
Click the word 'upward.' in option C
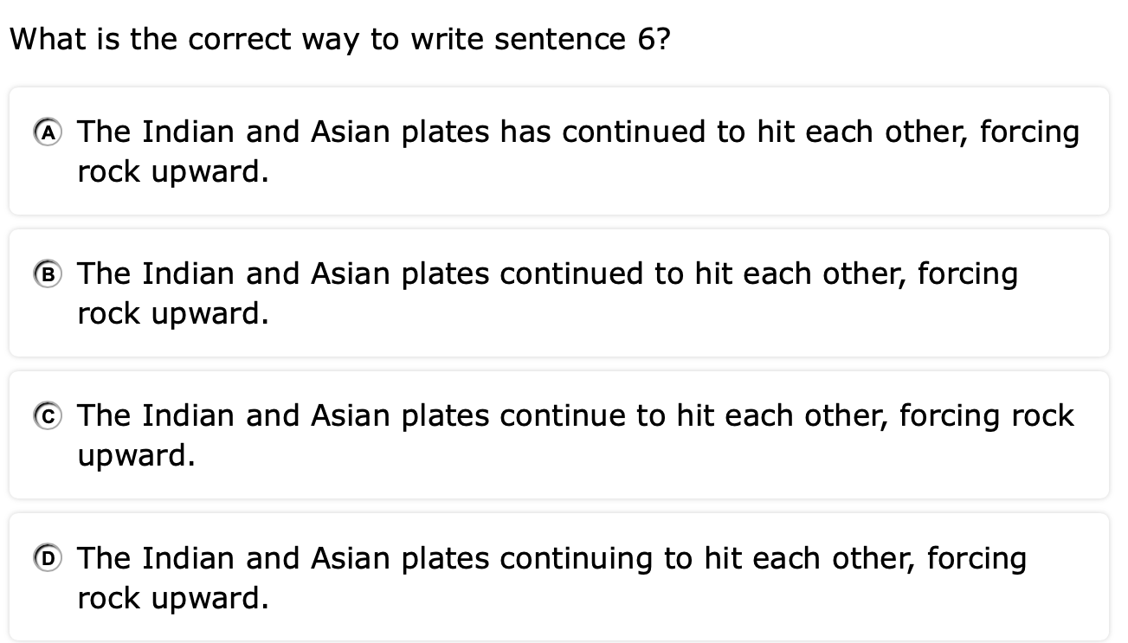[x=136, y=456]
